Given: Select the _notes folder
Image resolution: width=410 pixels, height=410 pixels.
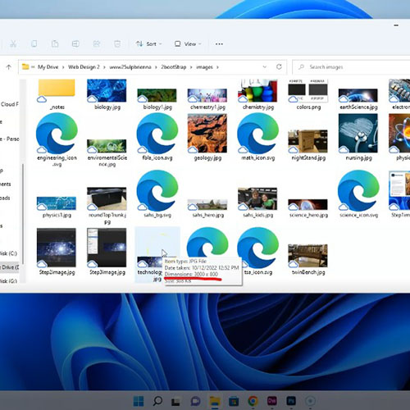Looking at the screenshot, I should pos(57,94).
